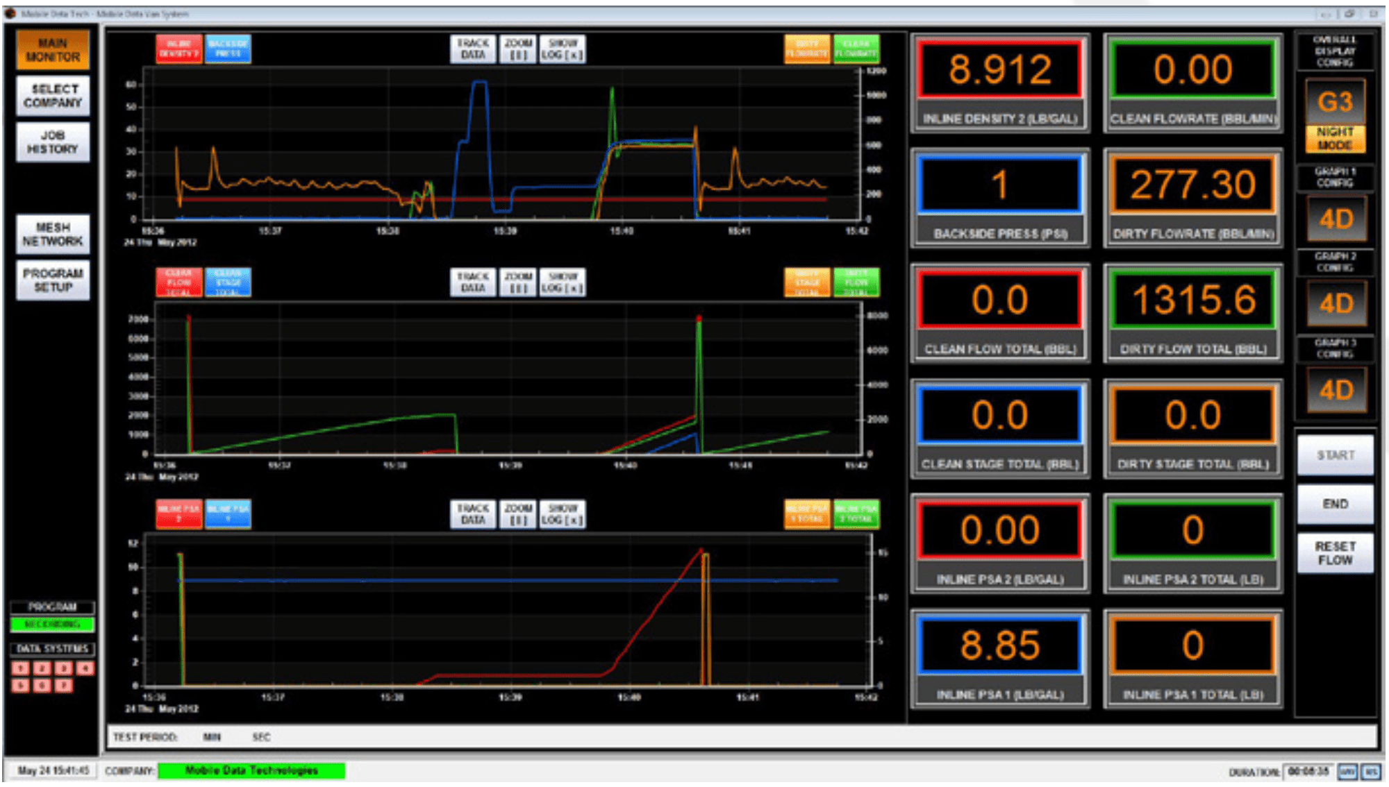Open Program Setup page
Screen dimensions: 1389x787
pos(53,280)
